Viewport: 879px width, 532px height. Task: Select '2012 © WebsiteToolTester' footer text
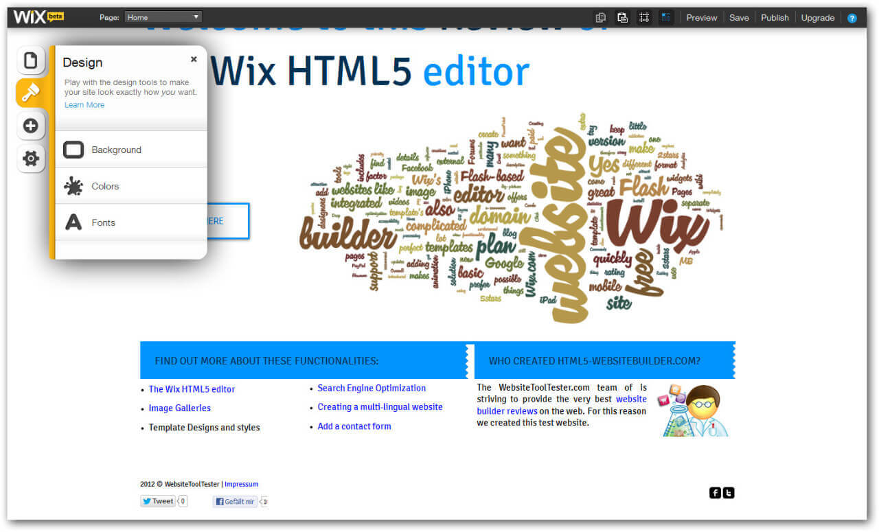(x=180, y=485)
